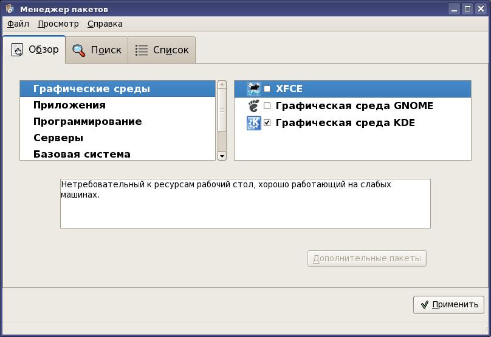491x337 pixels.
Task: Open the Файл menu
Action: click(x=18, y=24)
